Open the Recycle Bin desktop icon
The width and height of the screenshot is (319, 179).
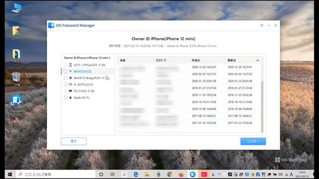coord(16,79)
